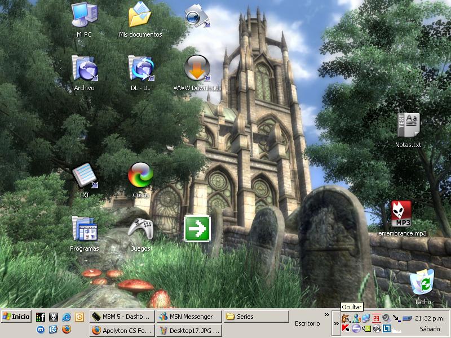This screenshot has width=451, height=338.
Task: Open remembrance.mp3 file on desktop
Action: pyautogui.click(x=401, y=215)
